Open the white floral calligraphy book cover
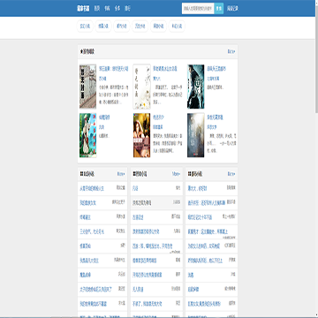Image resolution: width=318 pixels, height=318 pixels. click(x=141, y=87)
